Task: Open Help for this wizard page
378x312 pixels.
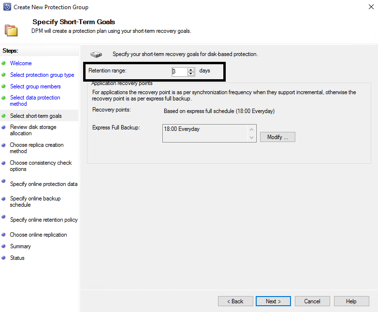Action: (x=351, y=301)
